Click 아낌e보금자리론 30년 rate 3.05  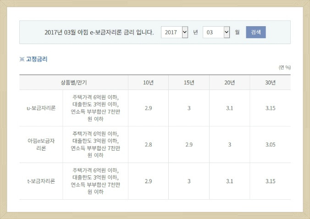pyautogui.click(x=270, y=145)
